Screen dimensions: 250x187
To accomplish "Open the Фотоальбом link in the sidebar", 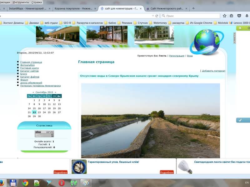I will tap(27, 65).
